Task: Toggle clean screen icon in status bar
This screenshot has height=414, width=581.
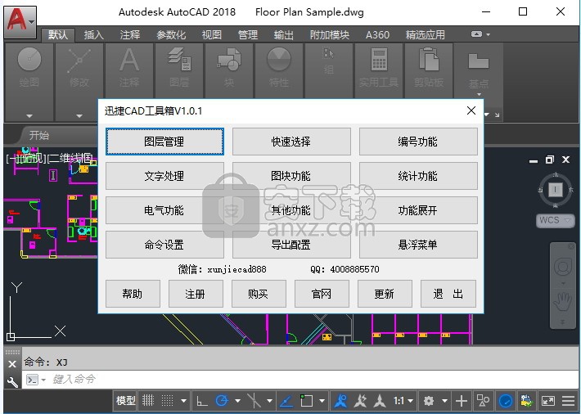Action: 548,401
